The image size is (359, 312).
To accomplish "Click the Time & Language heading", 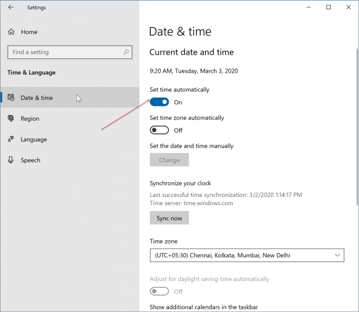I will 31,73.
